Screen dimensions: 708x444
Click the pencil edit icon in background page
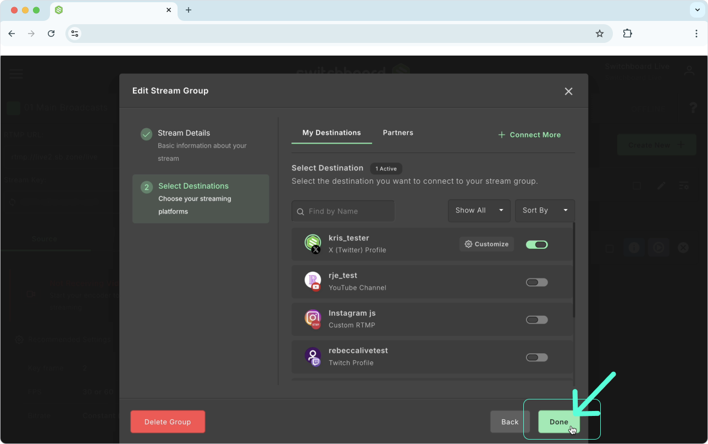(x=661, y=186)
